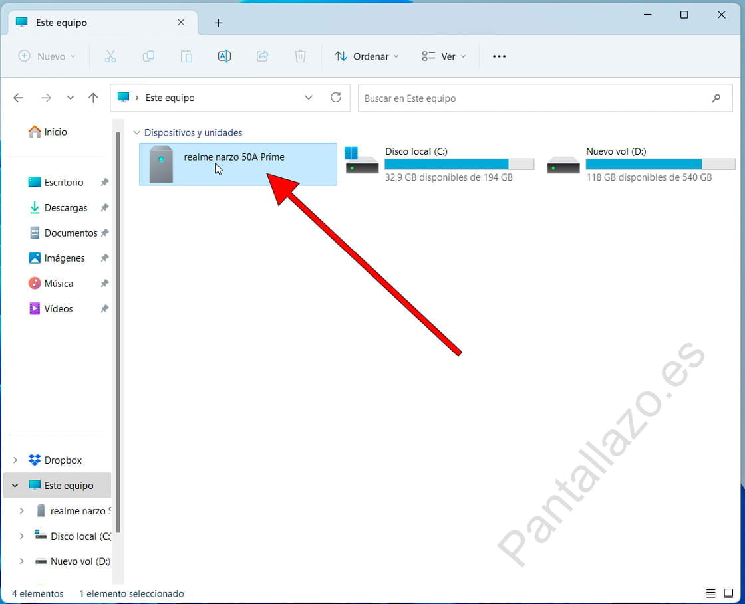Click the 4 elementos status text
Viewport: 745px width, 604px height.
pos(37,593)
